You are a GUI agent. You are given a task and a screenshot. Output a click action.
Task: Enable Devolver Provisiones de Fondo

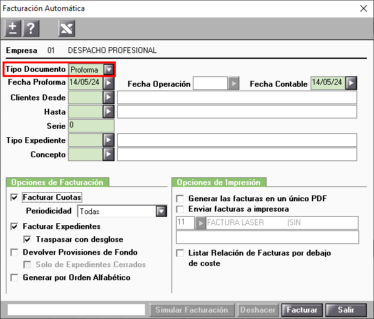tap(14, 252)
